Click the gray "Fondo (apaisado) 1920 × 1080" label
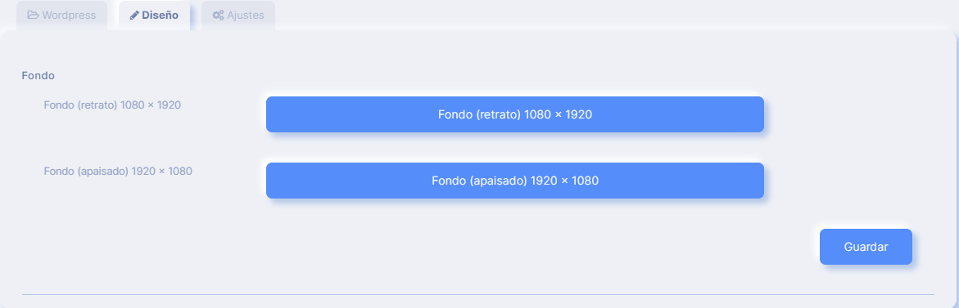Image resolution: width=959 pixels, height=308 pixels. pos(118,172)
